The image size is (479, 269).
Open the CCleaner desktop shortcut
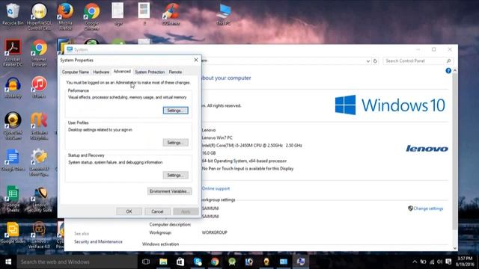pos(171,14)
